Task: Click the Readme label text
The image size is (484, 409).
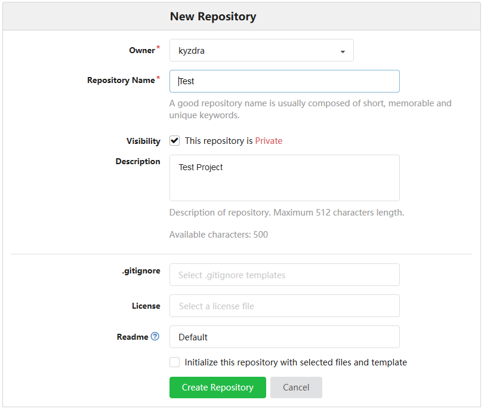Action: coord(132,337)
